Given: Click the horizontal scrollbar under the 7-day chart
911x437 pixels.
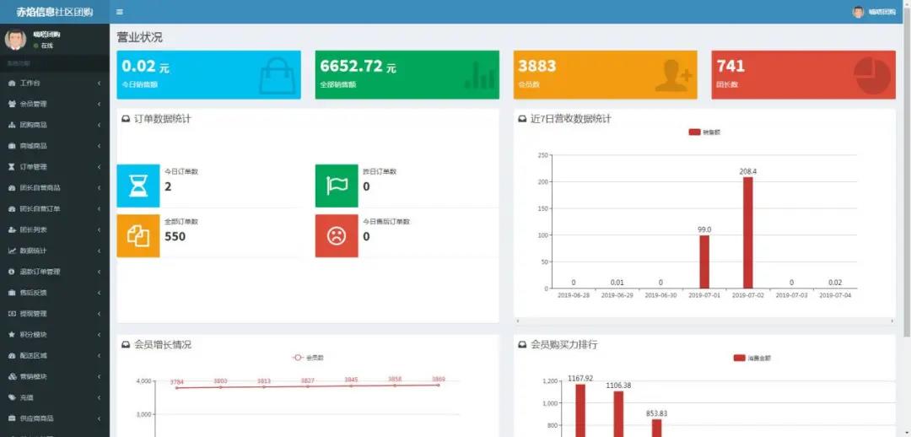Looking at the screenshot, I should [704, 321].
